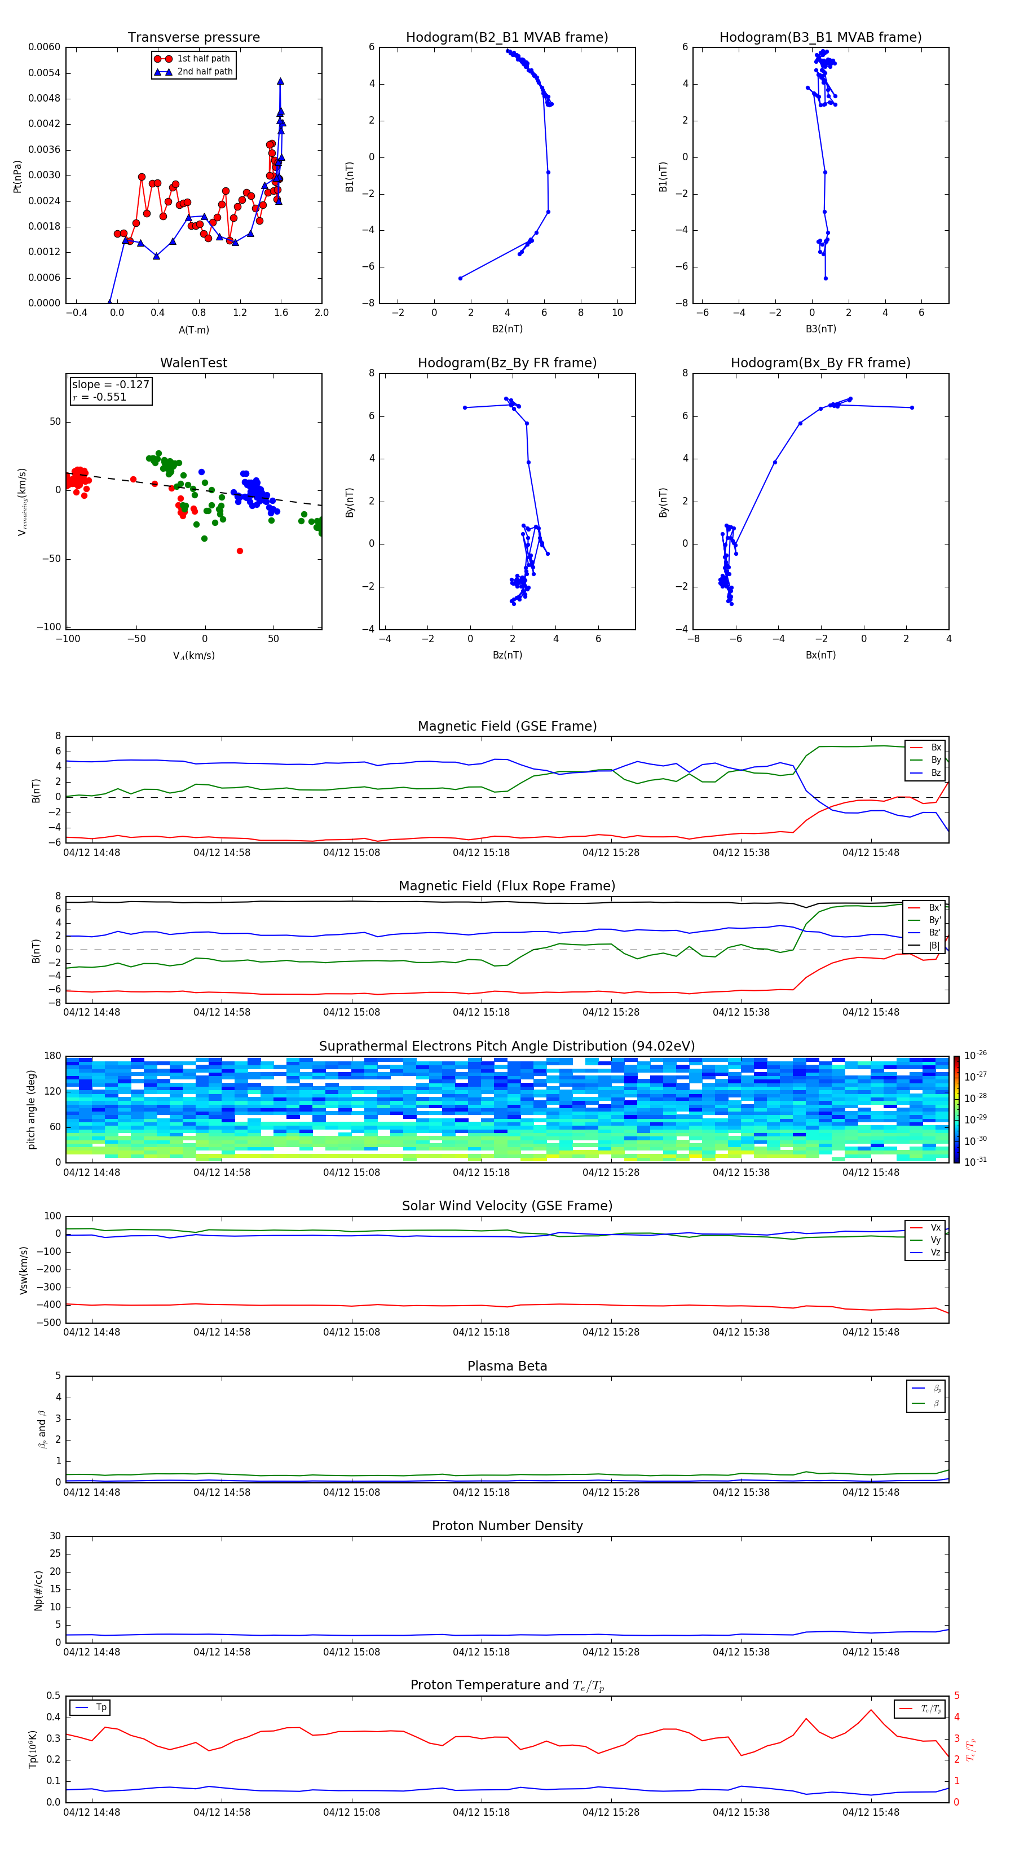The image size is (1015, 1862).
Task: Click the 'WalenTest' plot title
Action: click(x=193, y=363)
